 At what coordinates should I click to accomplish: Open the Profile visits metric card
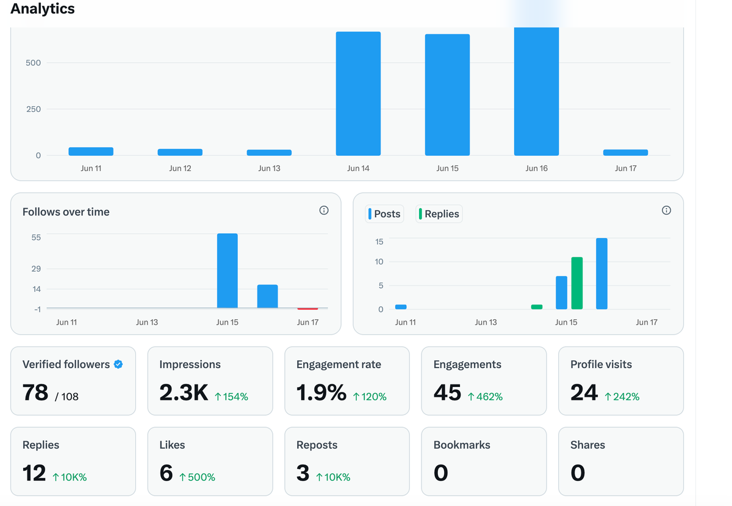pos(621,381)
